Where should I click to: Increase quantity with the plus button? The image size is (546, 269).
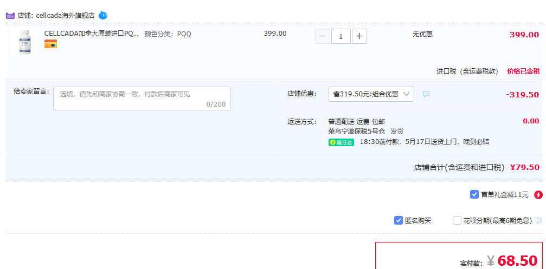(359, 36)
